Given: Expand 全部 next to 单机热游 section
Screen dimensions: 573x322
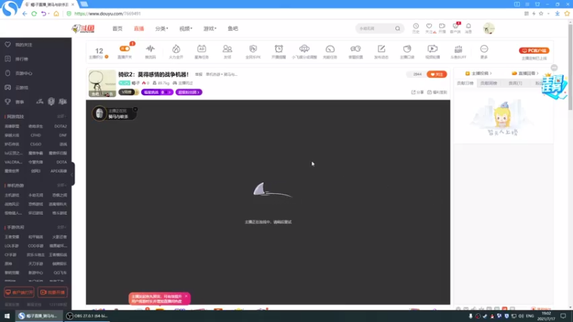Looking at the screenshot, I should [x=62, y=185].
